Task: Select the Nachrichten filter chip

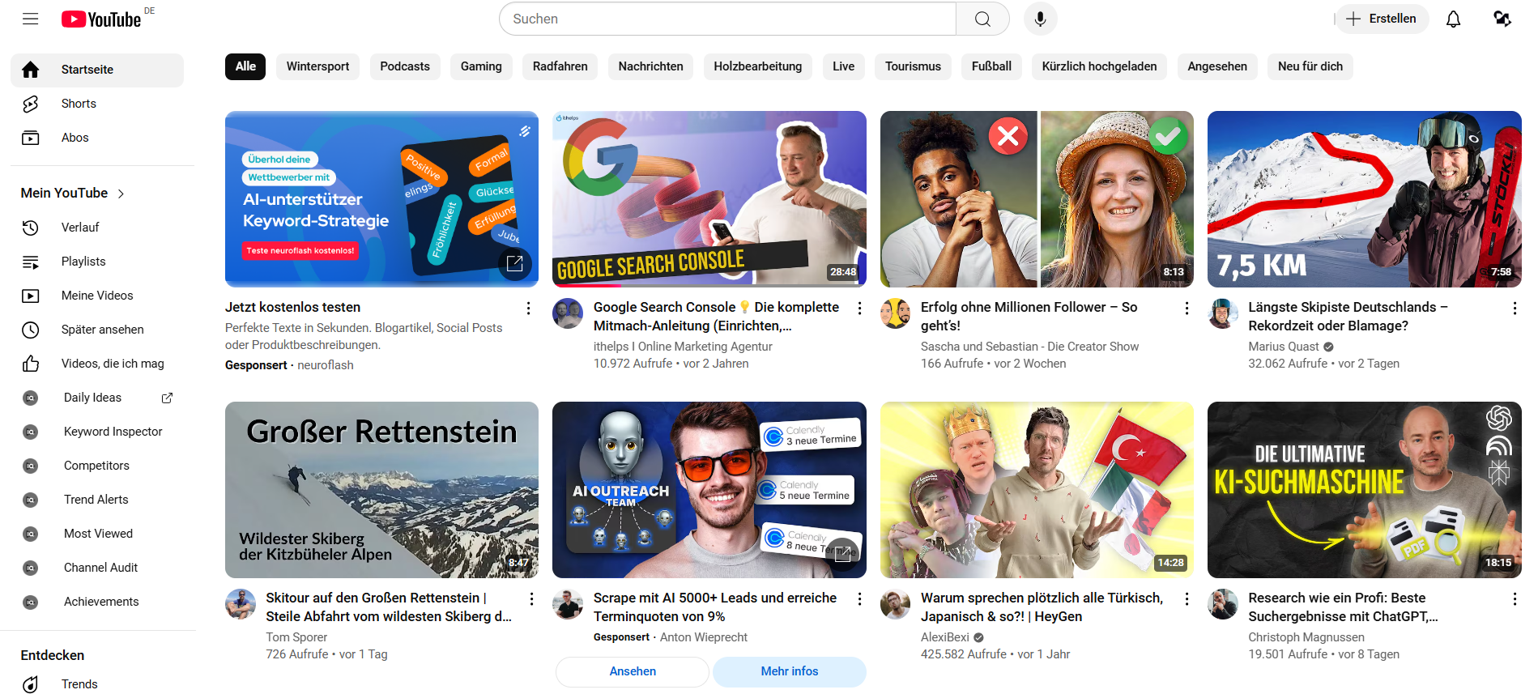Action: (651, 66)
